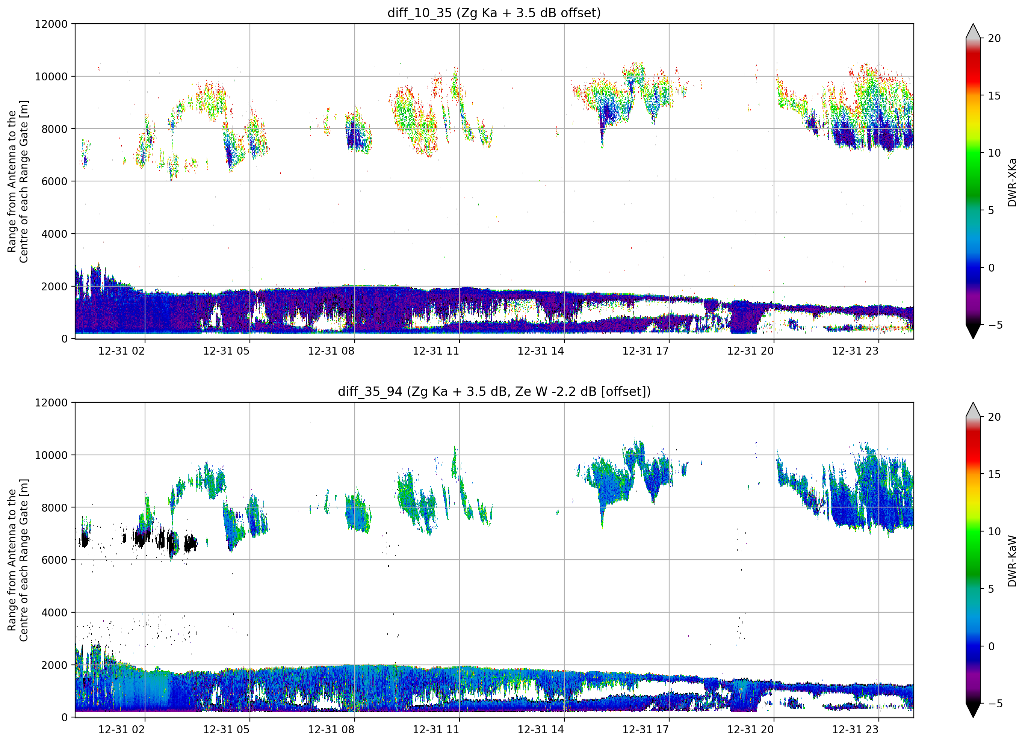This screenshot has width=1025, height=743.
Task: Click the 12-31 11 tick under top plot
Action: pyautogui.click(x=436, y=351)
